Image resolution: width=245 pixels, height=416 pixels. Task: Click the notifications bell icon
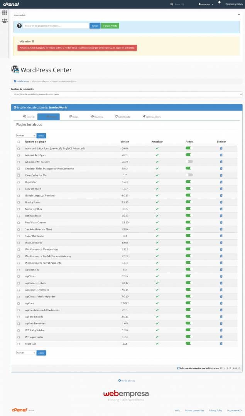[220, 2]
